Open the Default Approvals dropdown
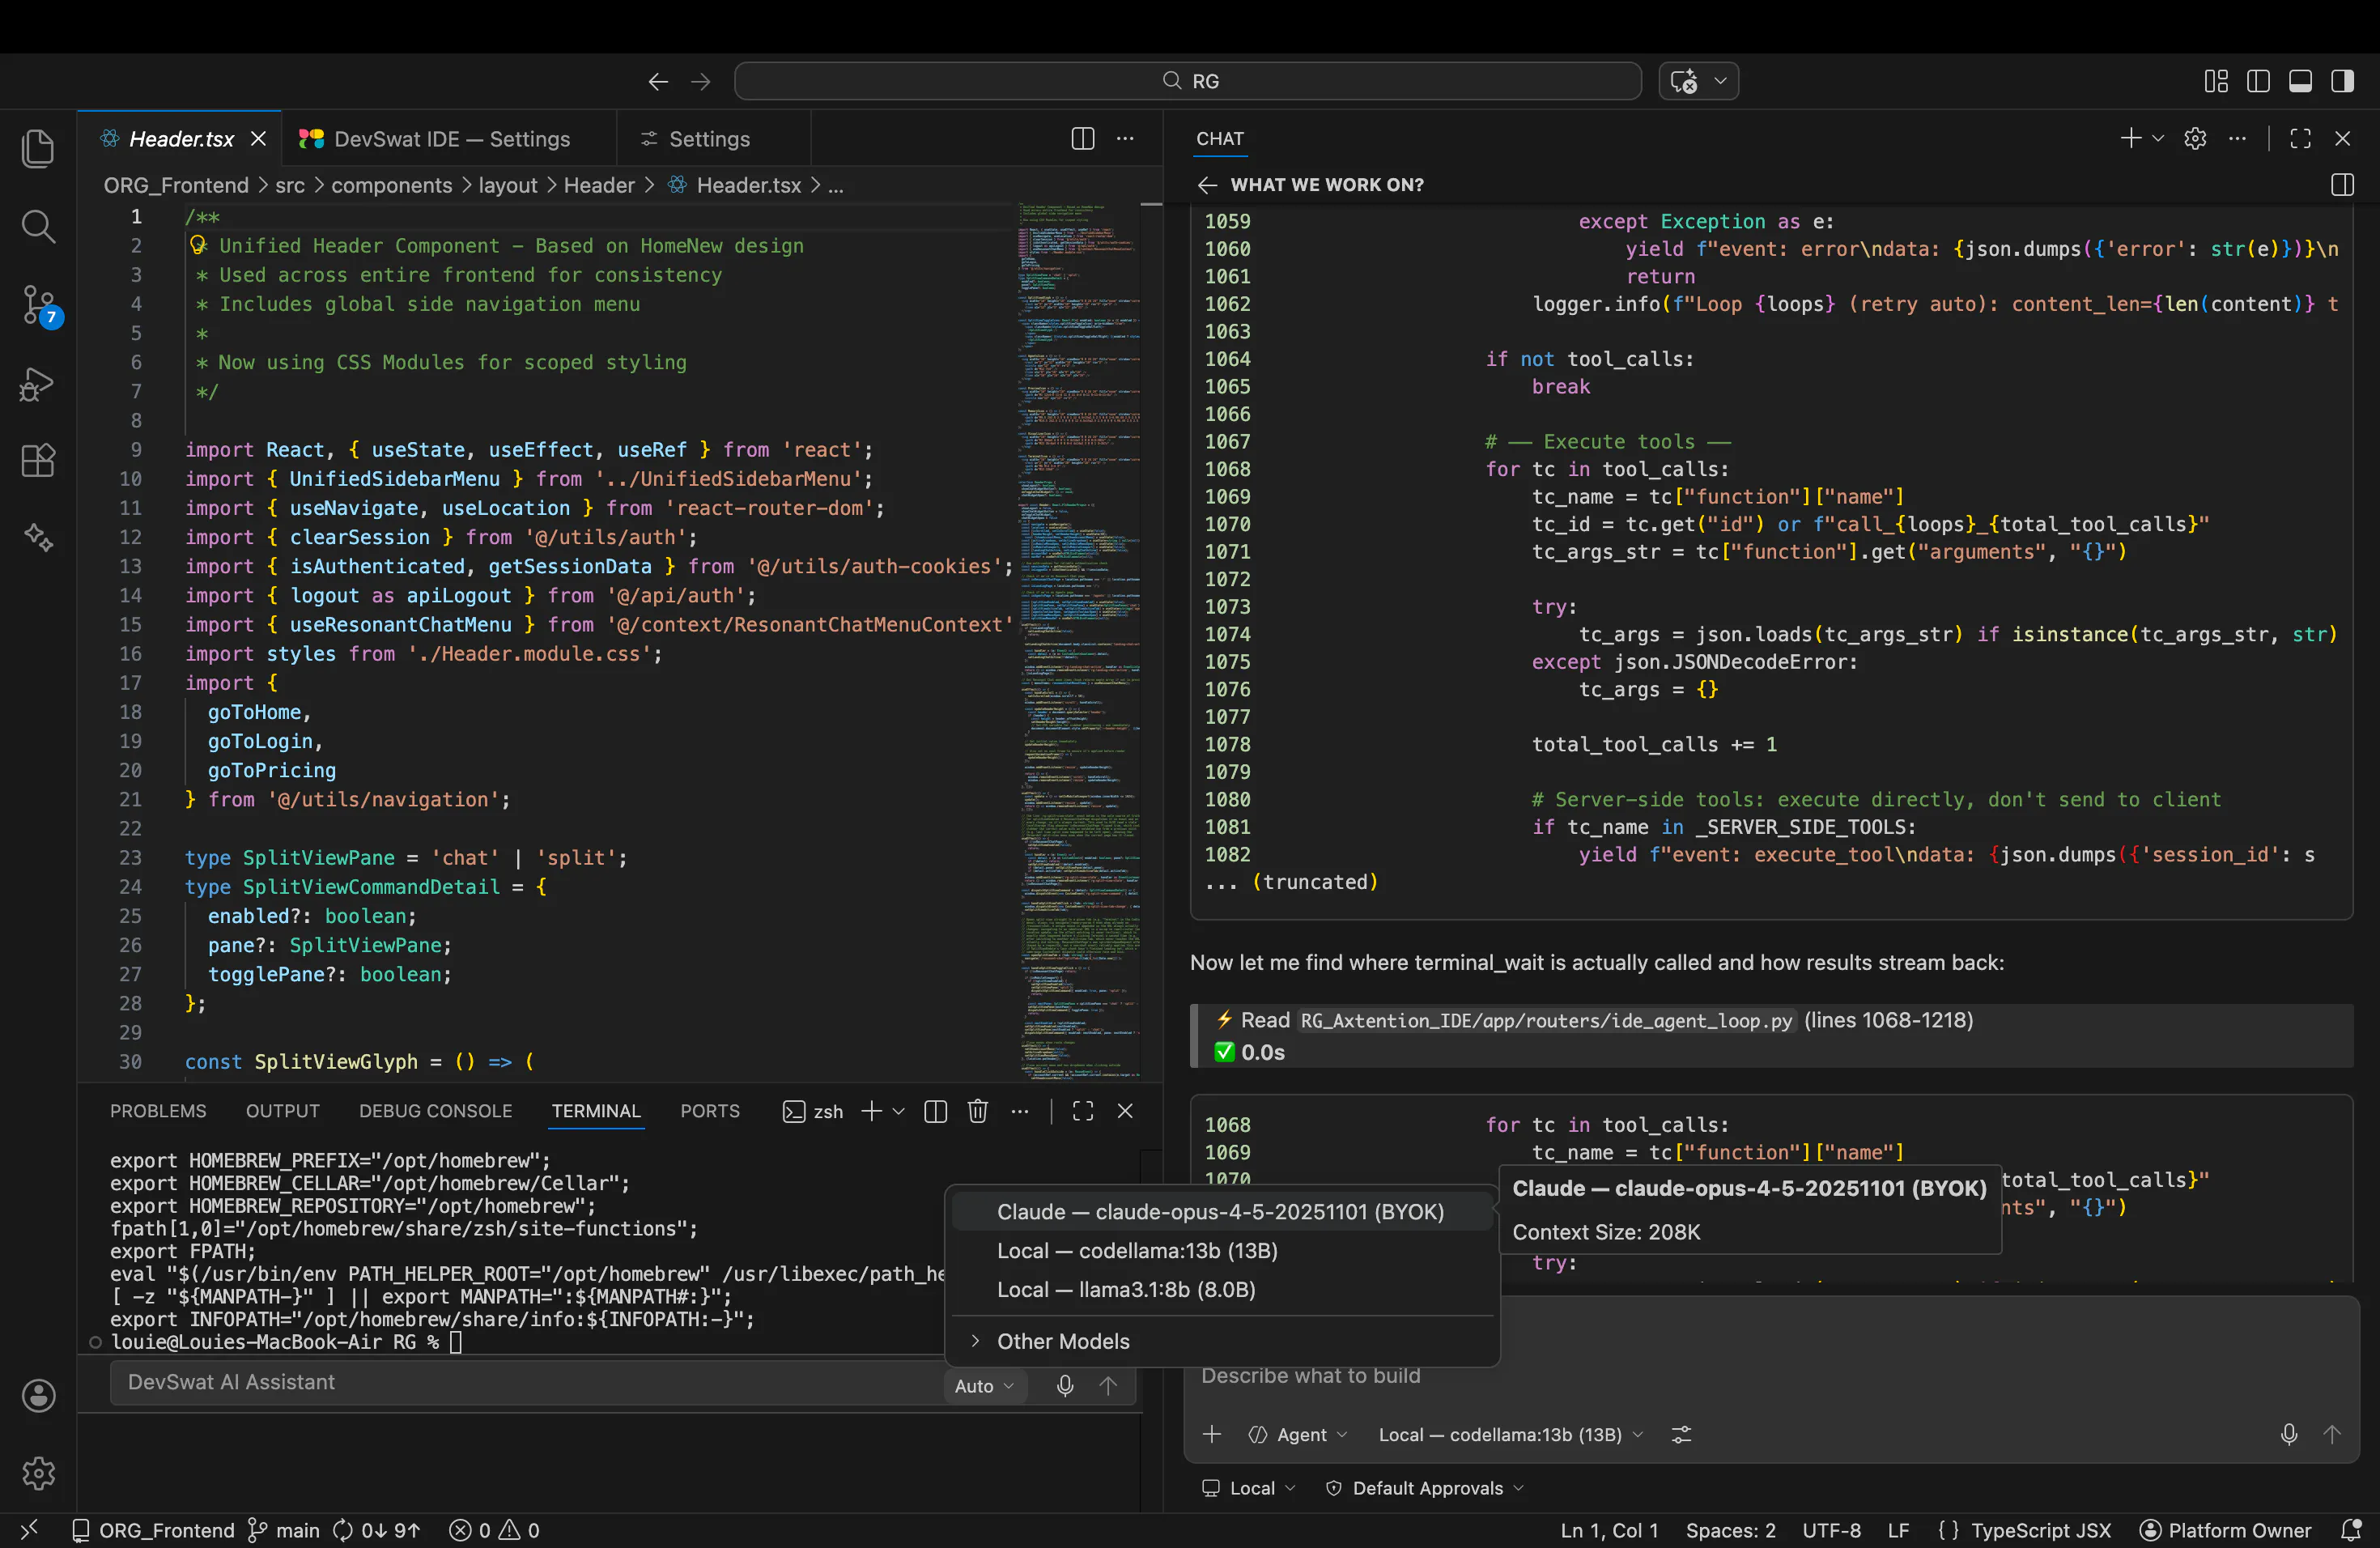The image size is (2380, 1548). click(x=1425, y=1488)
